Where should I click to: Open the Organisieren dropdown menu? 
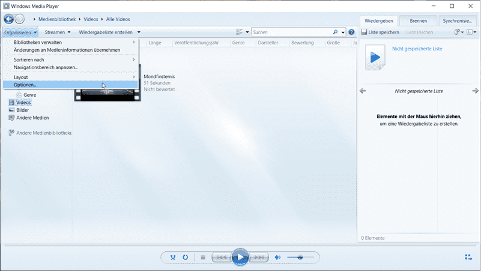pos(20,32)
